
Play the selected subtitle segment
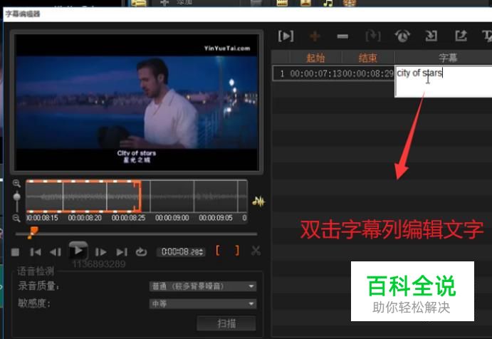(286, 36)
